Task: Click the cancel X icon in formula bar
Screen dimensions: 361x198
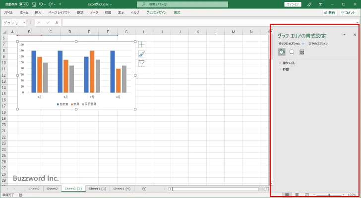Action: click(x=39, y=22)
